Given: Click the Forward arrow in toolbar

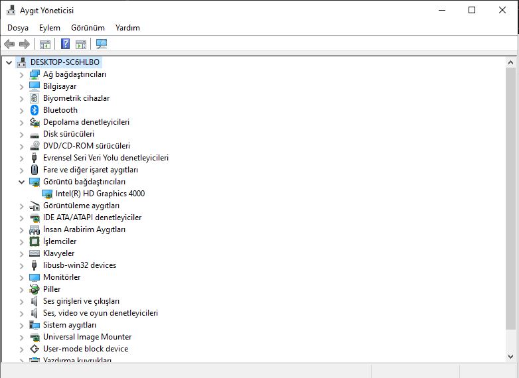Looking at the screenshot, I should pyautogui.click(x=25, y=44).
